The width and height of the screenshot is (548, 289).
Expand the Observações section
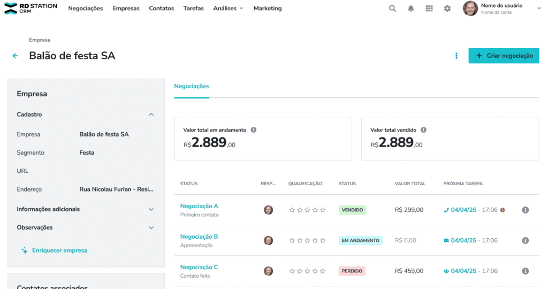(x=151, y=227)
